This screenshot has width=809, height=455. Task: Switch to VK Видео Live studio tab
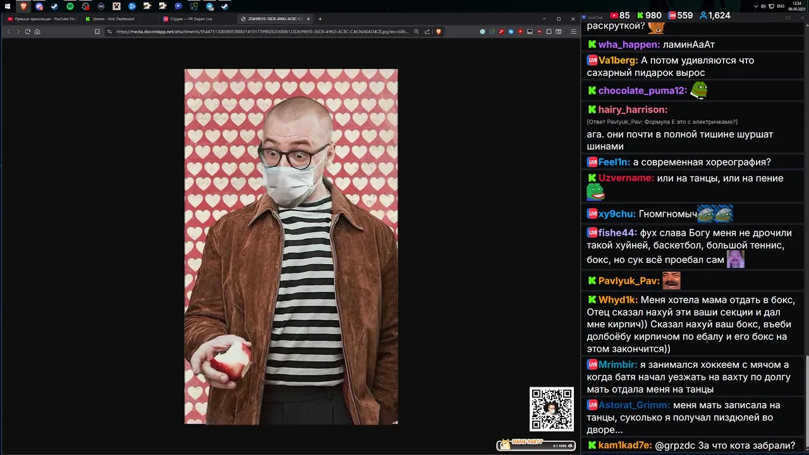click(197, 19)
